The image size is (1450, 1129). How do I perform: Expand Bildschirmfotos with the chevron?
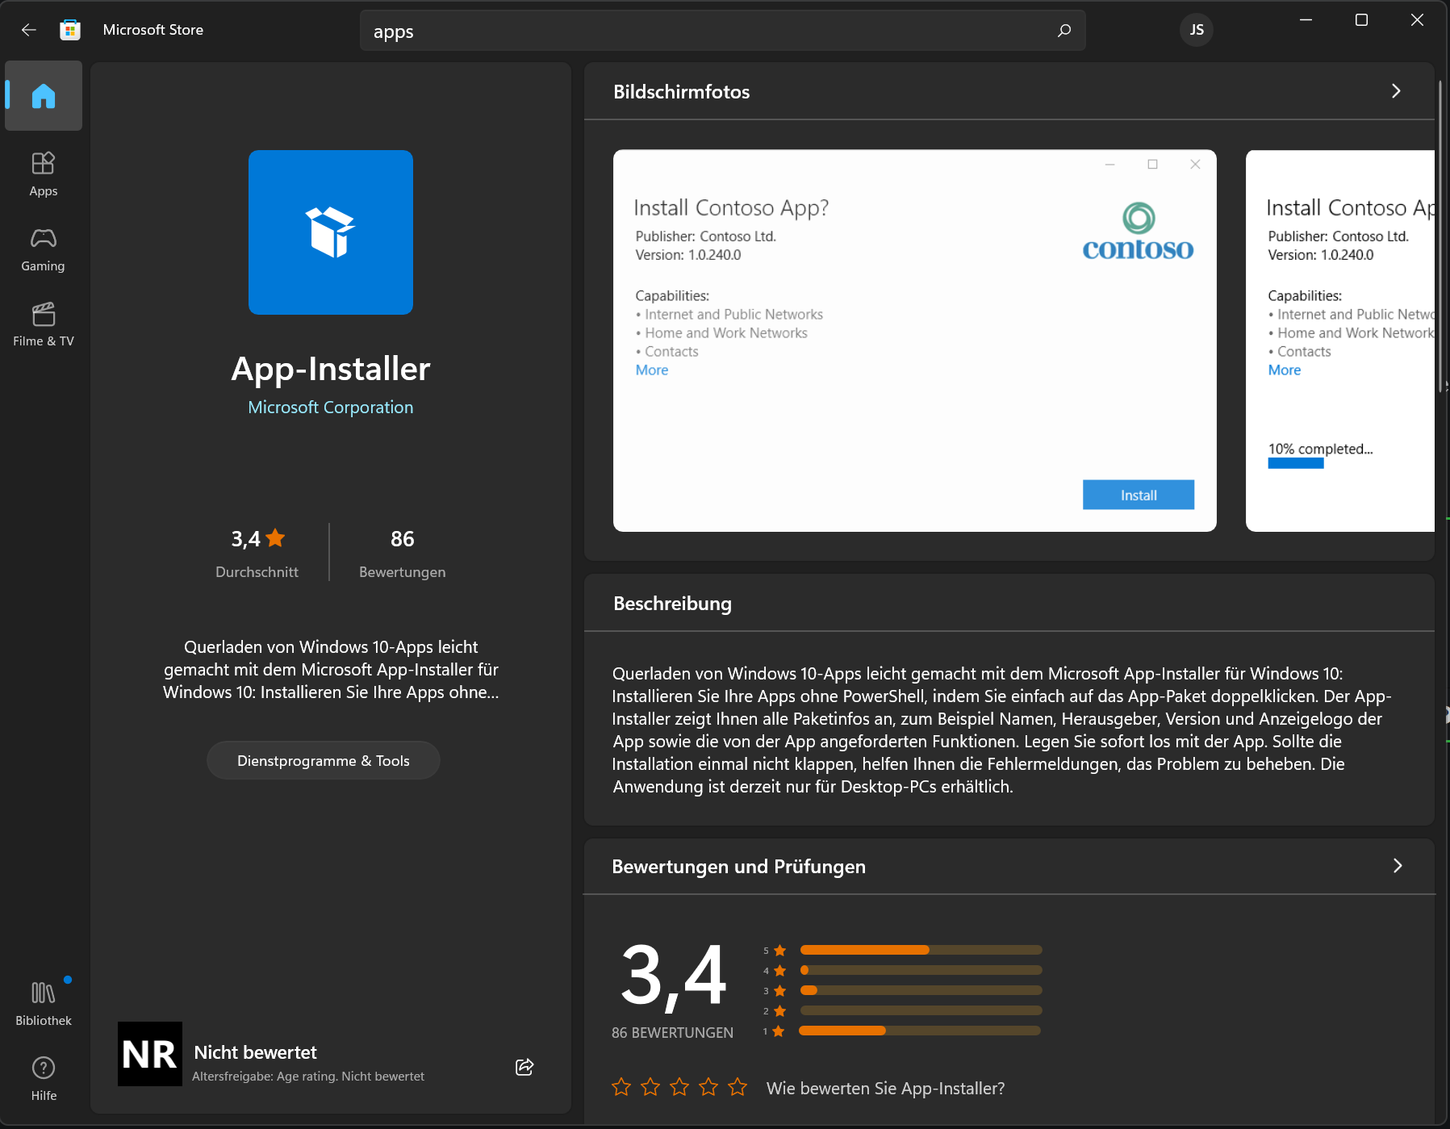1396,91
